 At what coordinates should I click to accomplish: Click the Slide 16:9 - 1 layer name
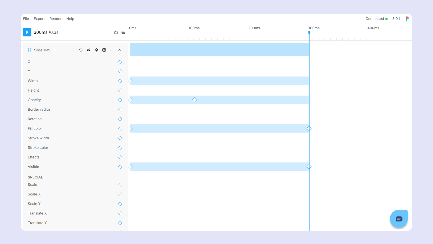45,50
